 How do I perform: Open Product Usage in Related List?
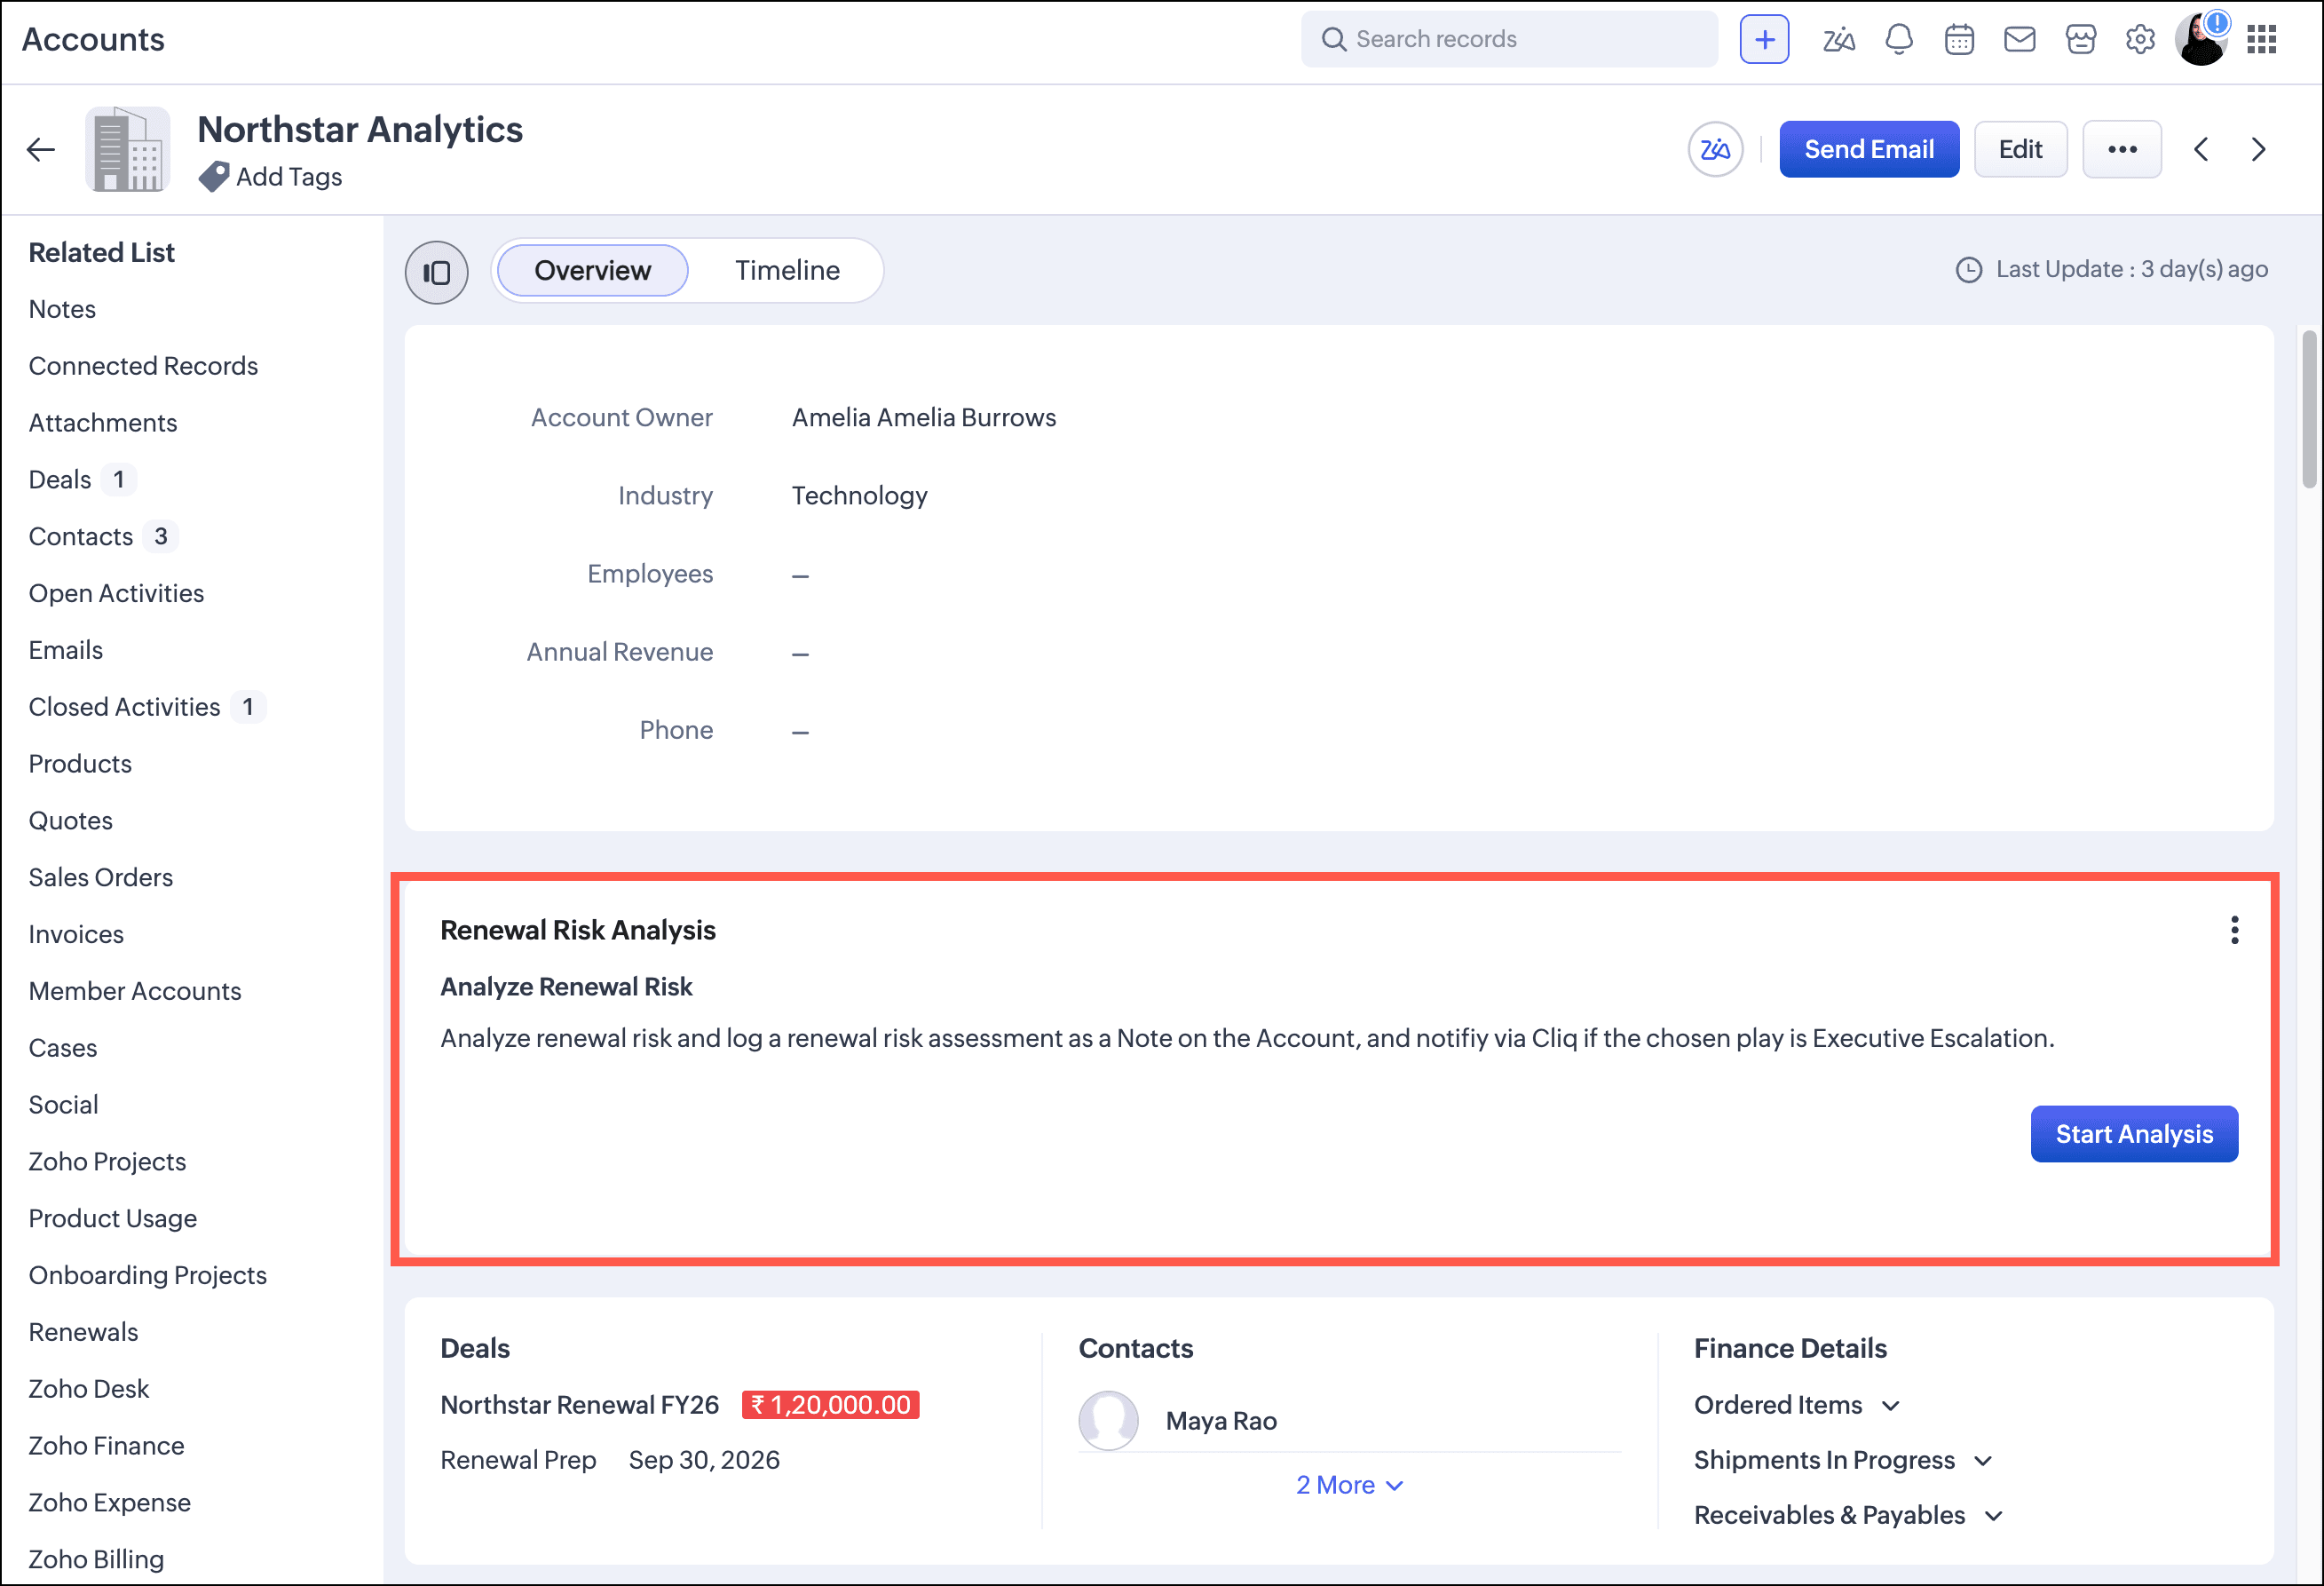click(x=113, y=1222)
